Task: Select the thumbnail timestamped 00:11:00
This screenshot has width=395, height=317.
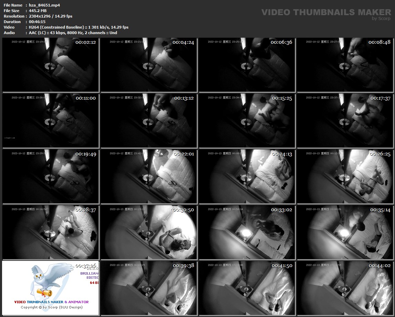Action: (x=50, y=121)
